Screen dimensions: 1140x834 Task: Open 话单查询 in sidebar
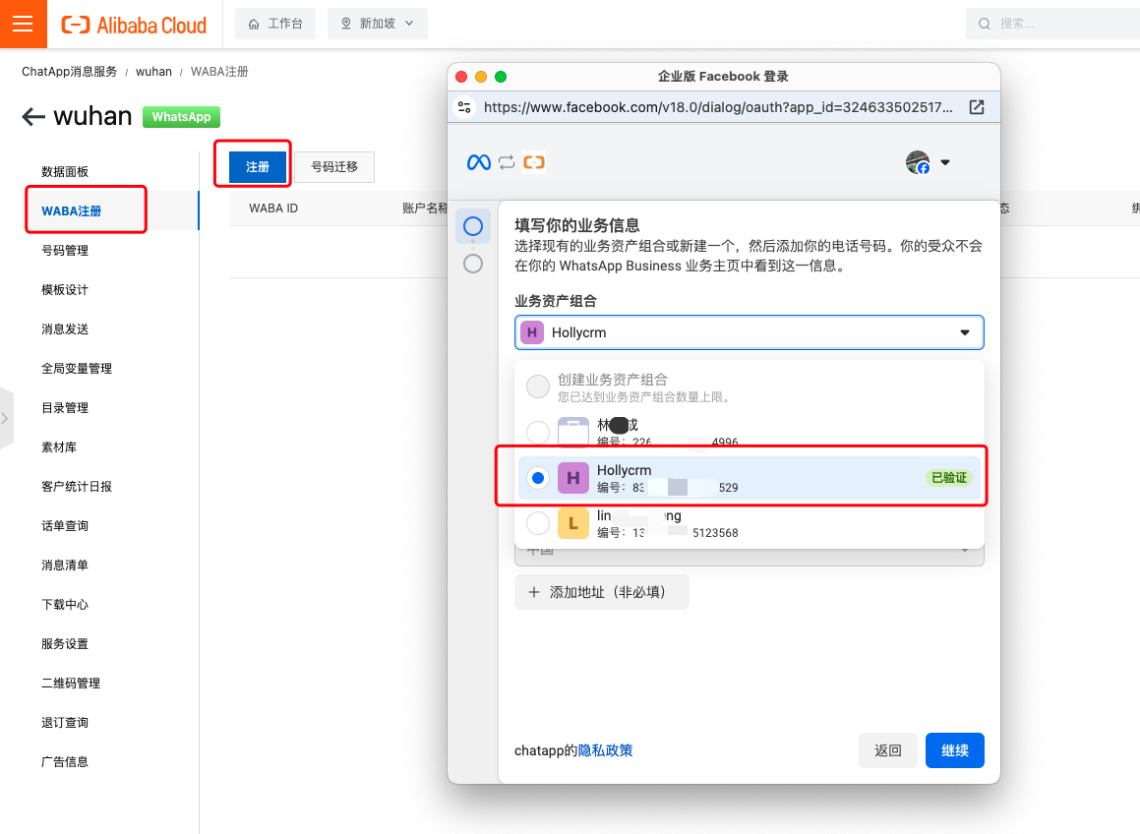coord(65,525)
